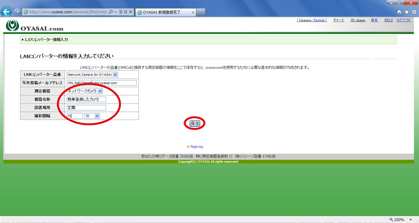
Task: Click the search magnifier in the address bar
Action: 111,12
